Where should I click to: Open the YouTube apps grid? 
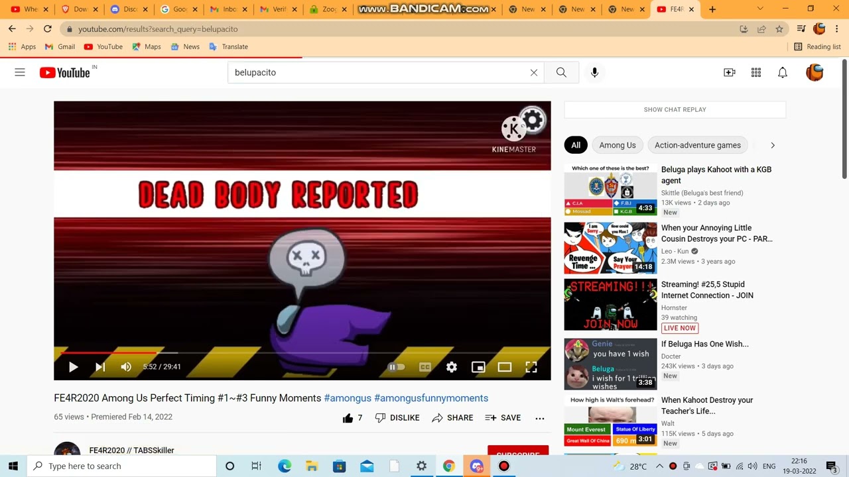coord(756,72)
